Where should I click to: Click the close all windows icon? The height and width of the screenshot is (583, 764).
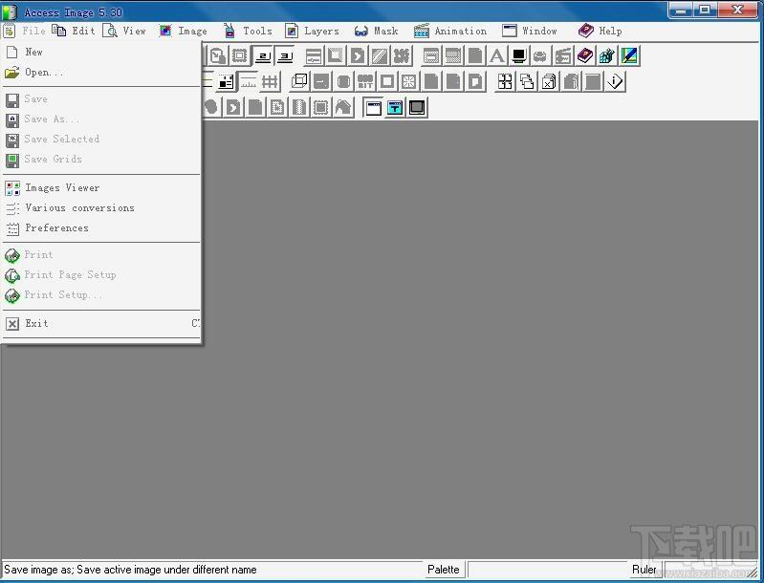[549, 82]
